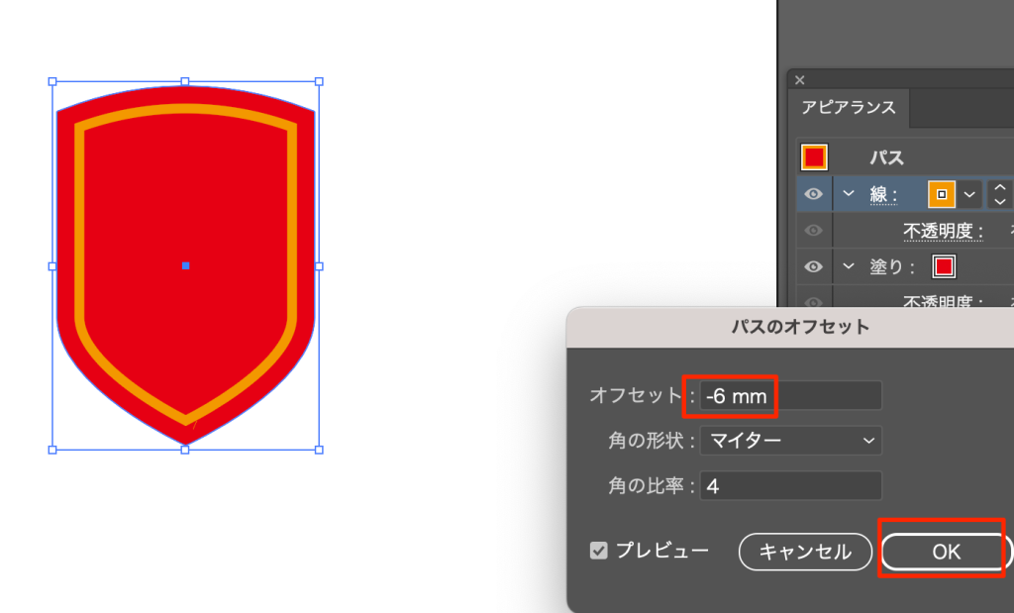Click the orange stroke color swatch
The image size is (1014, 613).
pos(941,194)
